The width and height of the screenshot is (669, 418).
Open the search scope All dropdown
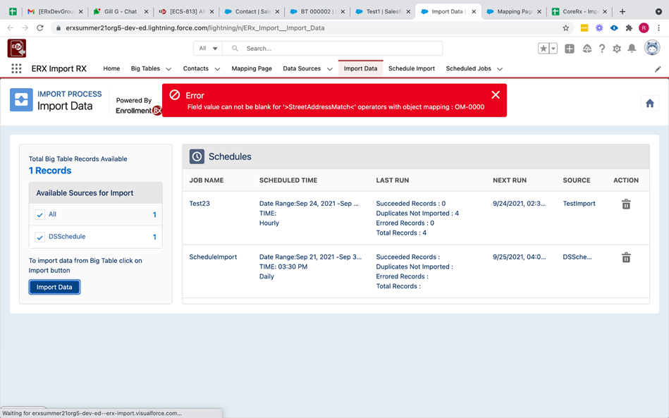pos(207,49)
